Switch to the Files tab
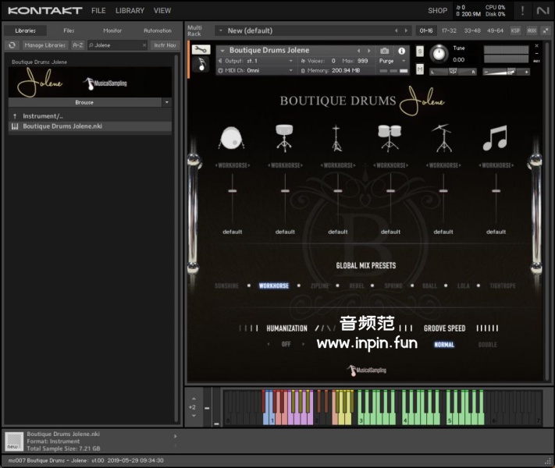Image resolution: width=555 pixels, height=468 pixels. [69, 30]
